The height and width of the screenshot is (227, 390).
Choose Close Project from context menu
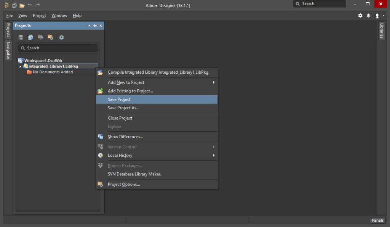(157, 118)
